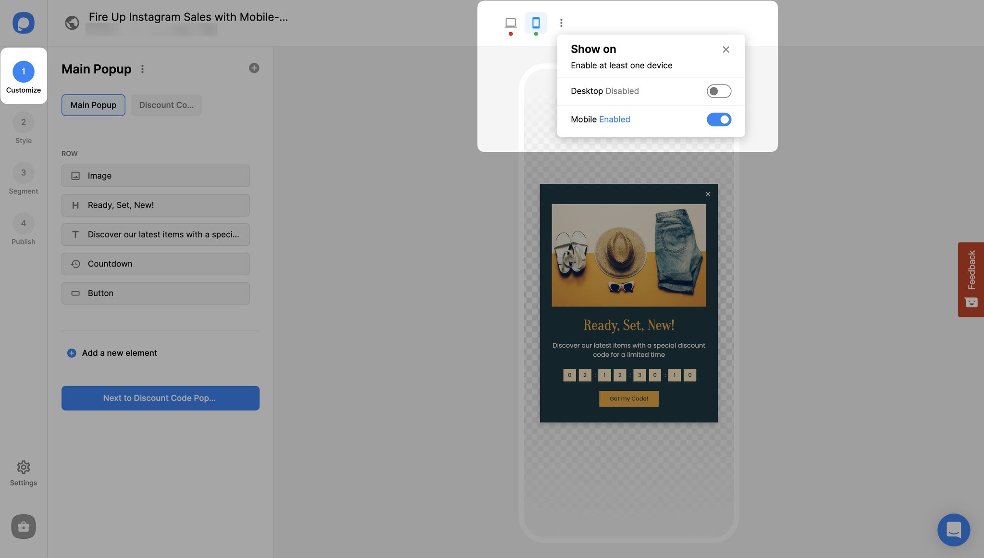984x558 pixels.
Task: Close the popup preview with X
Action: click(708, 194)
